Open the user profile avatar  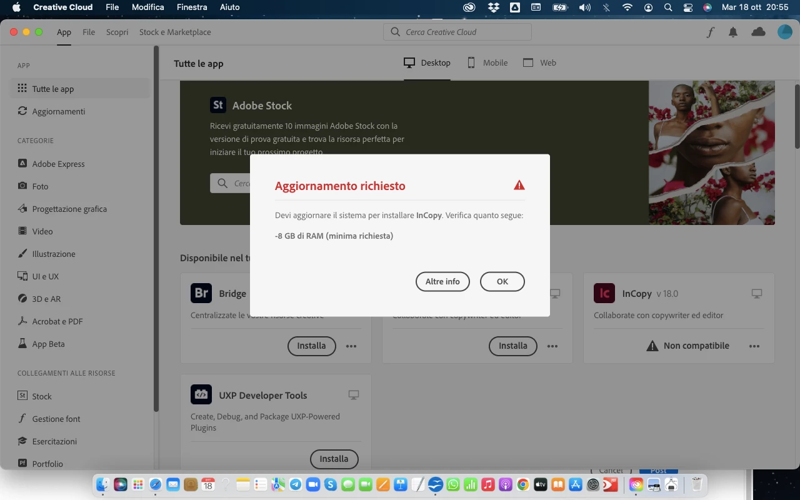[x=784, y=32]
